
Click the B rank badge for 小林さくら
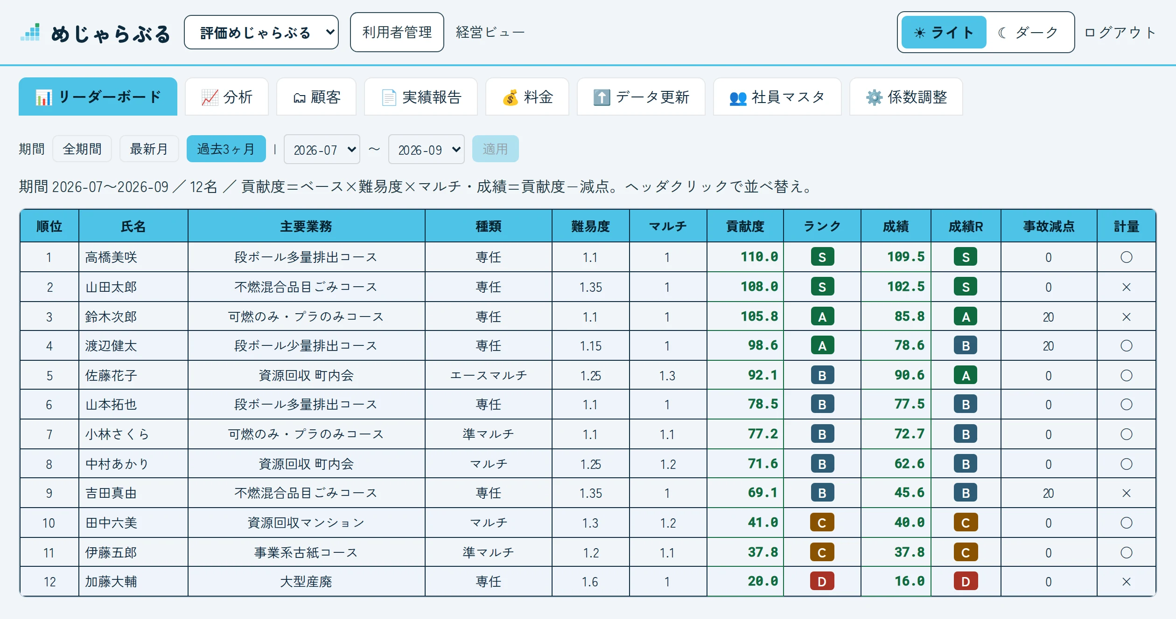click(x=822, y=434)
